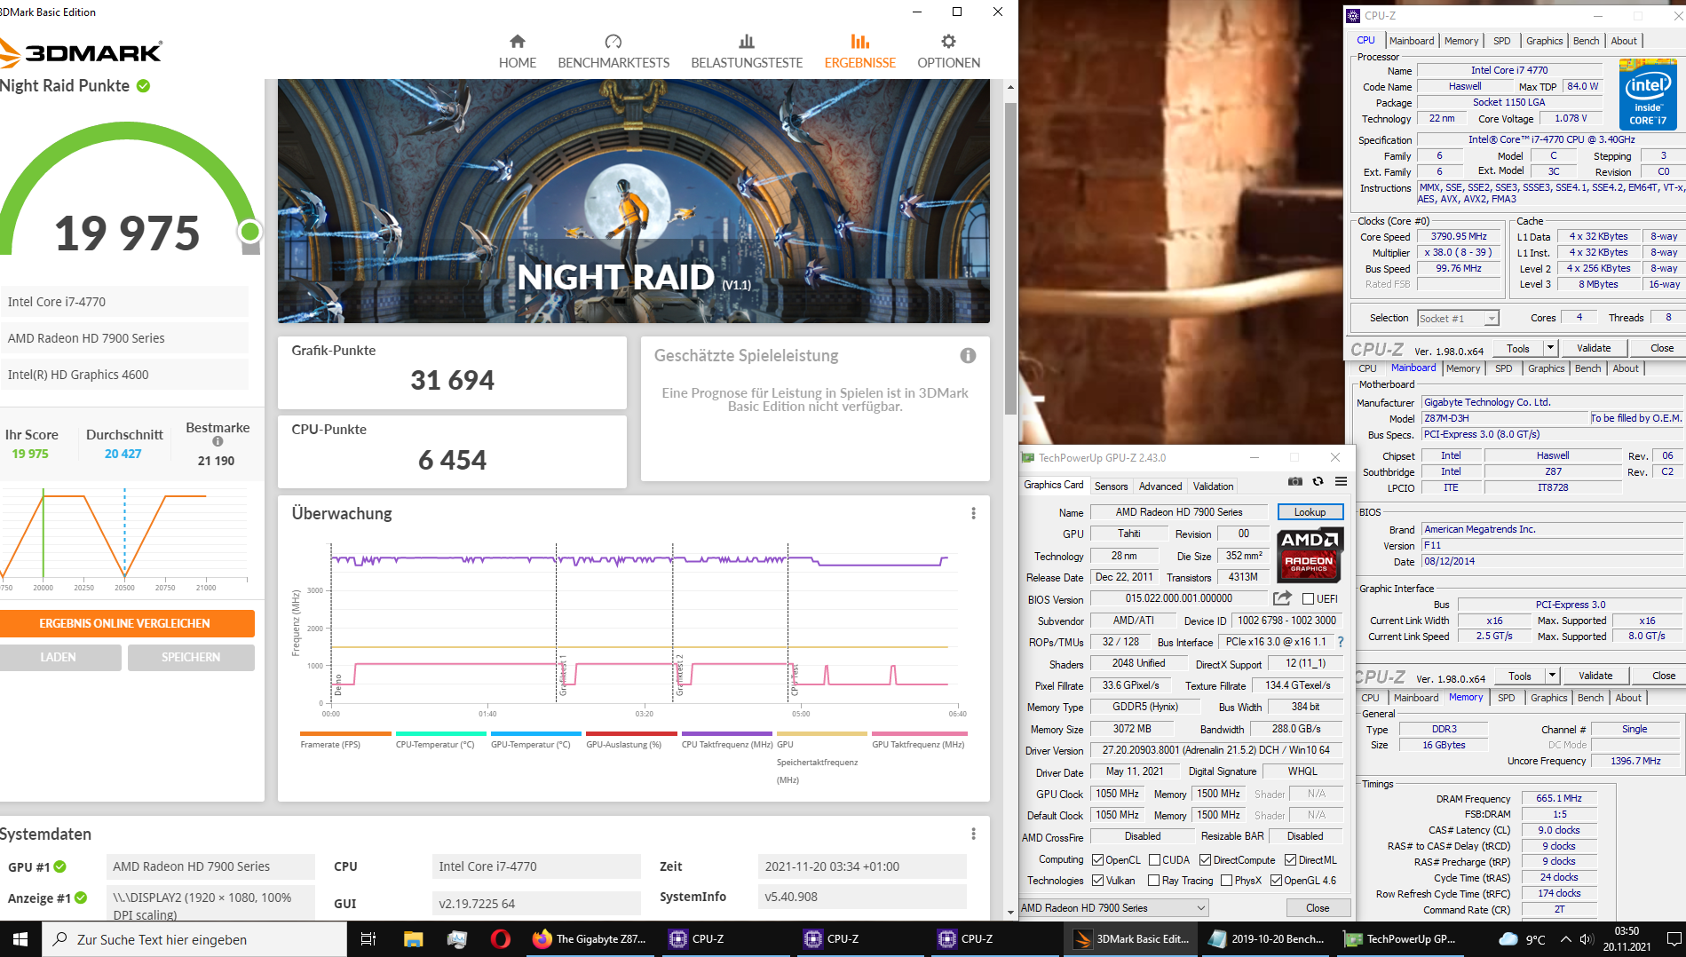Click the LADEN button
The width and height of the screenshot is (1686, 957).
point(59,657)
